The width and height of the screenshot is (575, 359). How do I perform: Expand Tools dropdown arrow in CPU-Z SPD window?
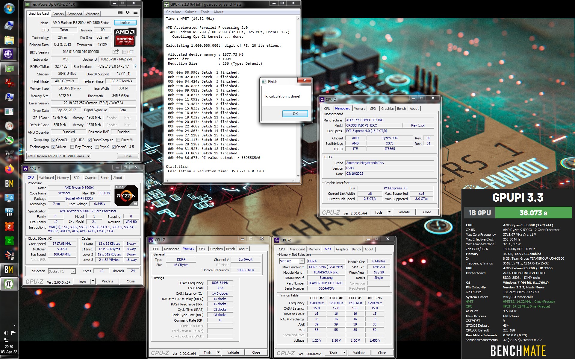(x=344, y=353)
